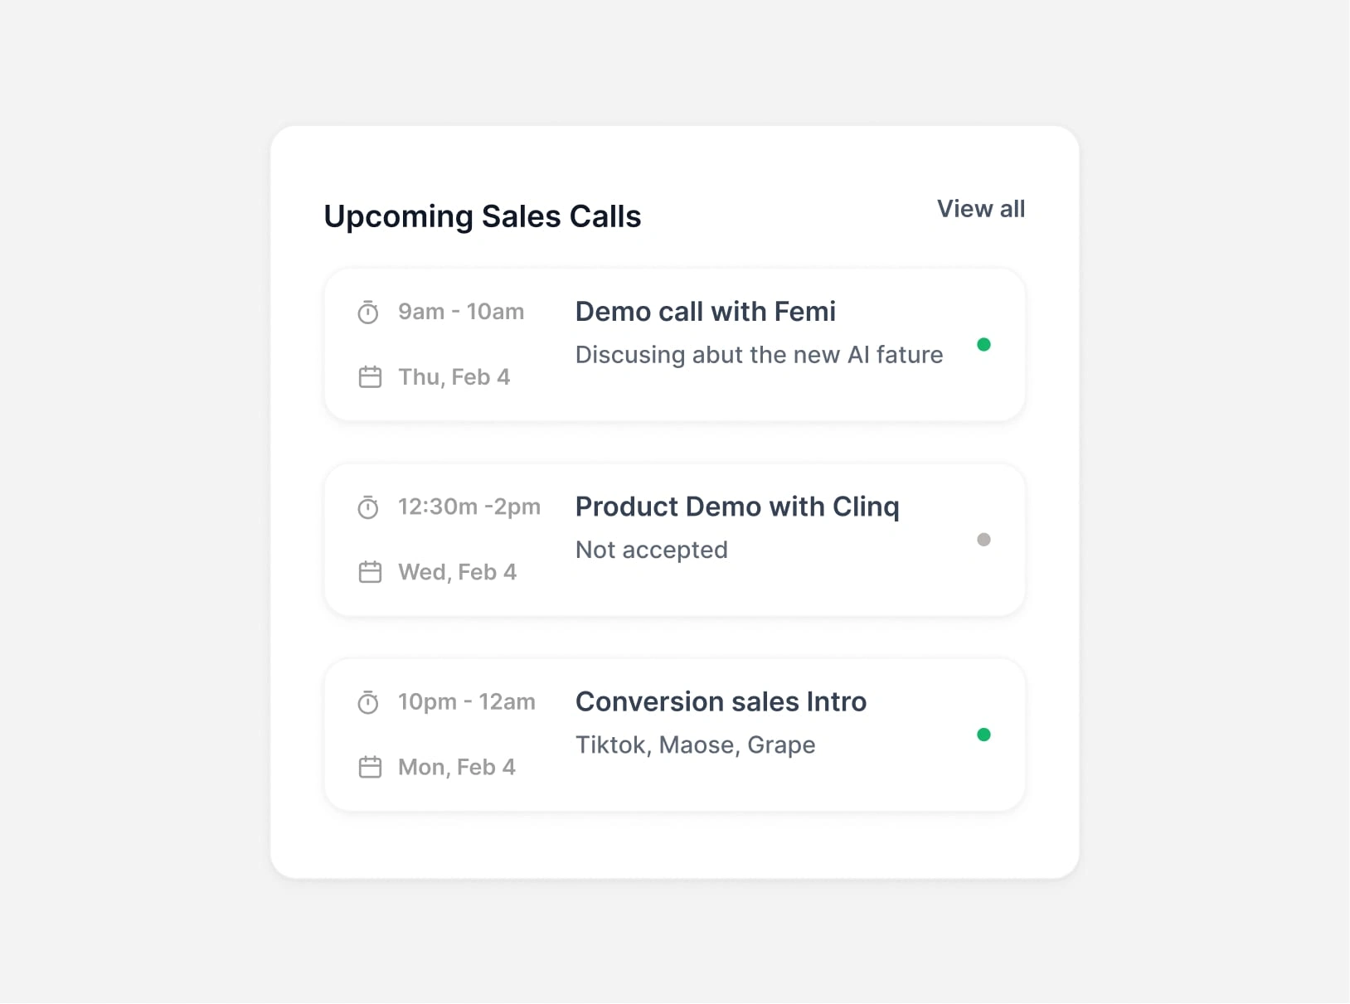Click the calendar icon beside Mon, Feb 4
This screenshot has height=1004, width=1350.
[370, 767]
